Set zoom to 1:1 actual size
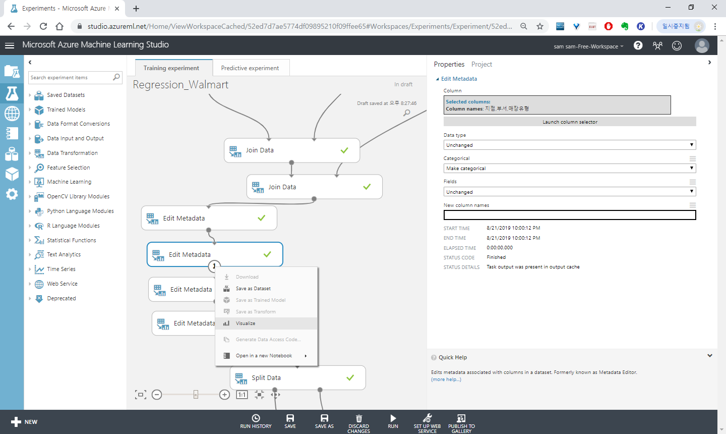The height and width of the screenshot is (434, 726). 242,395
